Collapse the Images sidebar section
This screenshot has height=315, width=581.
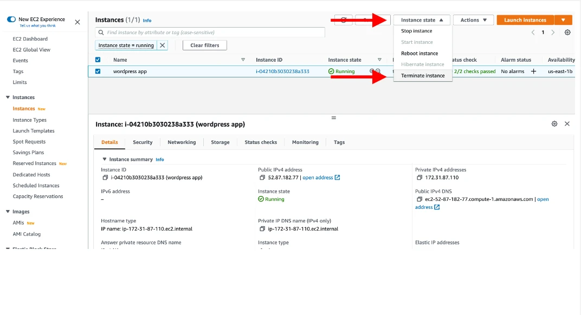pos(8,212)
